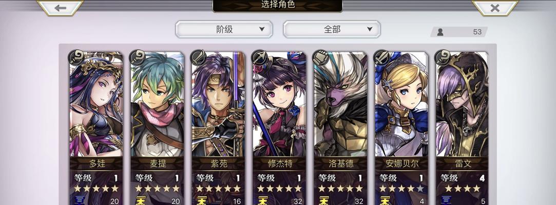Click the class icon on 紫苑's card
This screenshot has width=556, height=205.
198,57
